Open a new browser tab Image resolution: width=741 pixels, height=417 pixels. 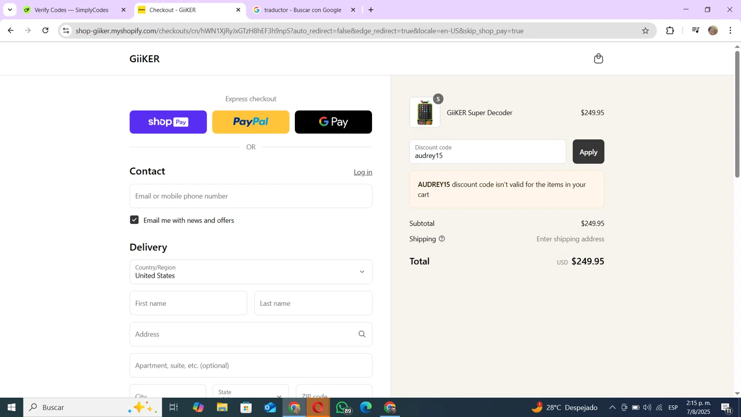click(x=371, y=10)
